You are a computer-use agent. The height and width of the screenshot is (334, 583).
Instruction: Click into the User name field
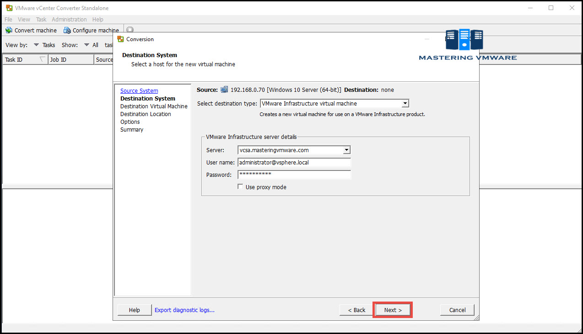click(294, 162)
